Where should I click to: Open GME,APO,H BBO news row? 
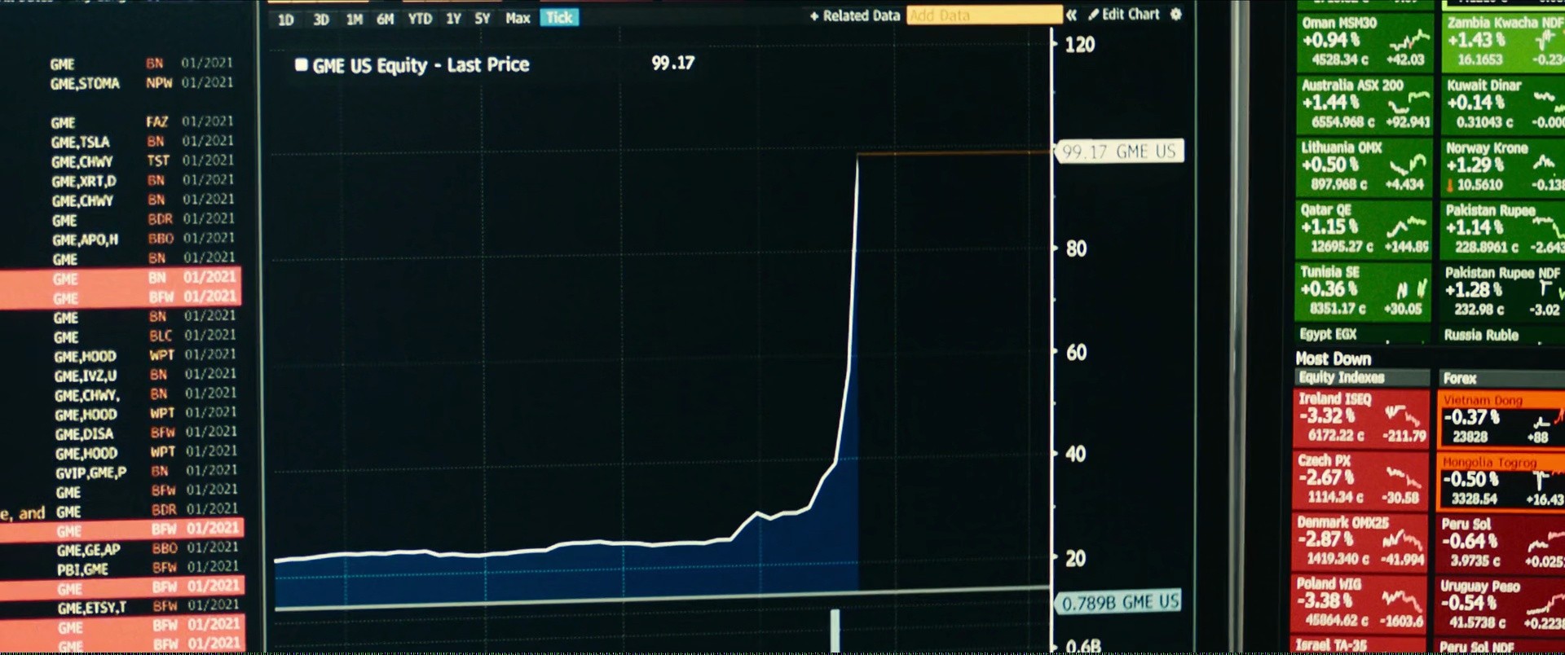pyautogui.click(x=144, y=240)
